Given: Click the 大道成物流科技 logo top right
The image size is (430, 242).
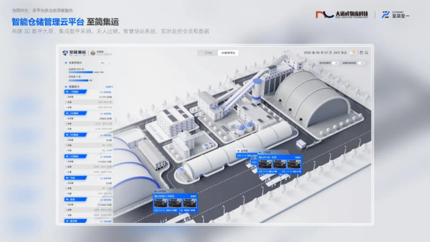Looking at the screenshot, I should pos(342,15).
